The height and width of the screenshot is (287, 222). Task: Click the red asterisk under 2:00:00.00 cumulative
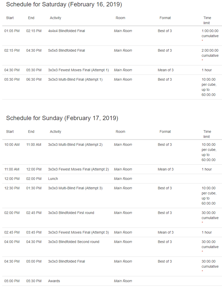click(202, 60)
